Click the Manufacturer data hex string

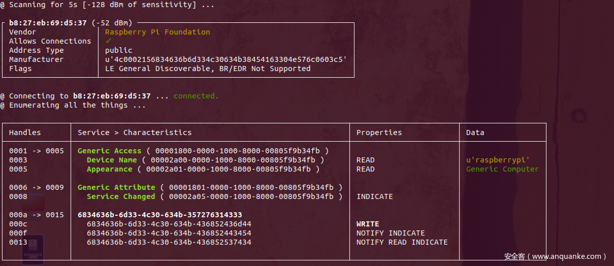click(x=226, y=59)
